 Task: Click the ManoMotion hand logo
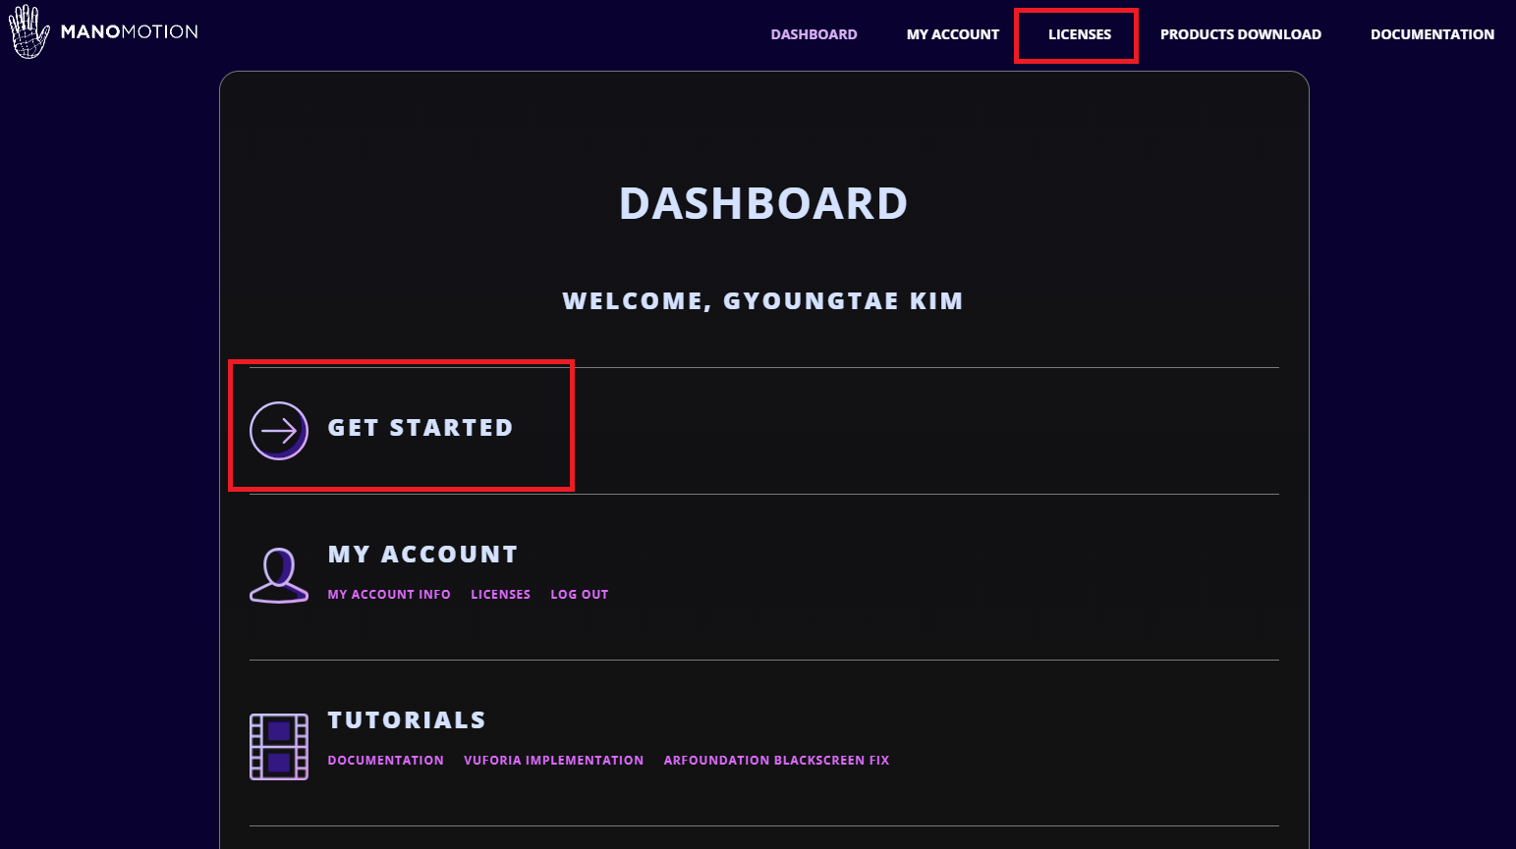pyautogui.click(x=29, y=31)
